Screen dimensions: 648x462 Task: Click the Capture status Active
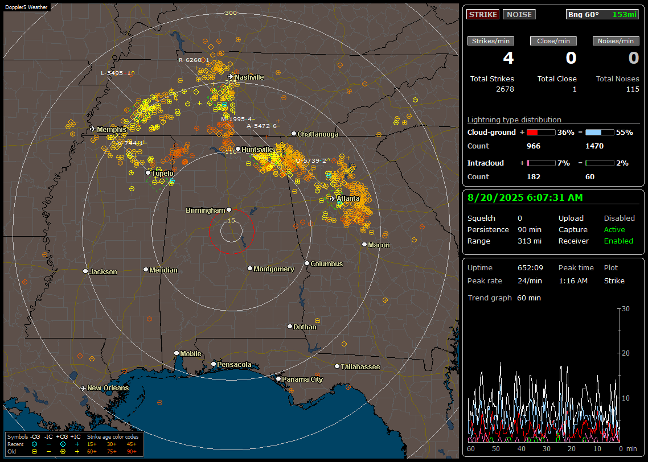click(x=614, y=229)
